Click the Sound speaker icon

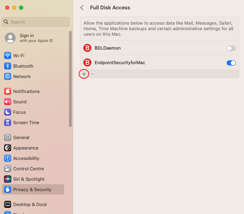[x=8, y=102]
